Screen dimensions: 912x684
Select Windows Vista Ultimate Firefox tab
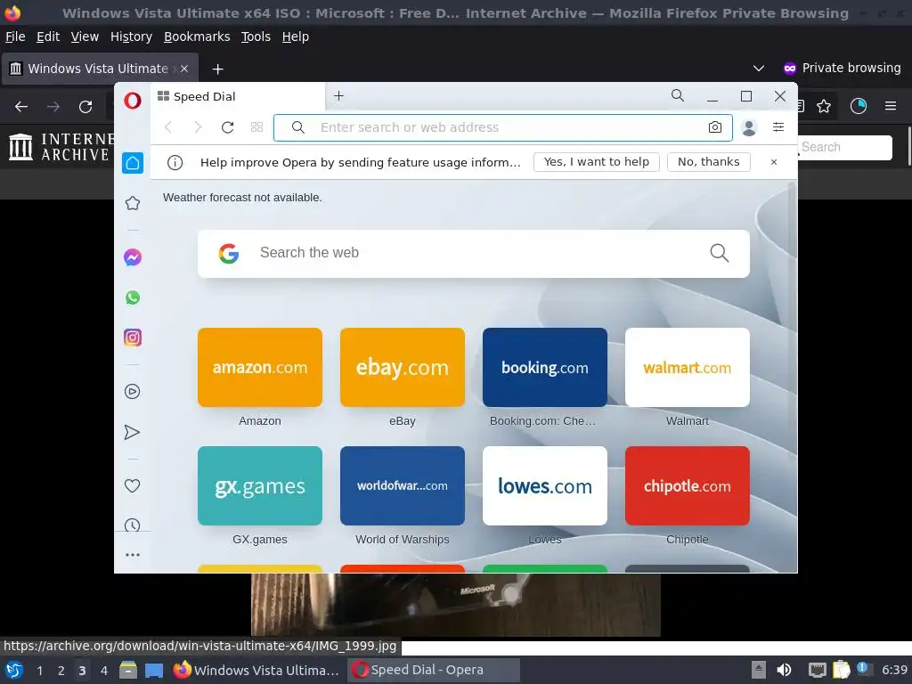[100, 69]
